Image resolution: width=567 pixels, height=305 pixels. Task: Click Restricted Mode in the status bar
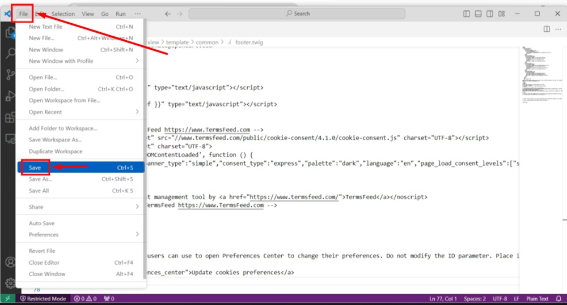coord(43,299)
